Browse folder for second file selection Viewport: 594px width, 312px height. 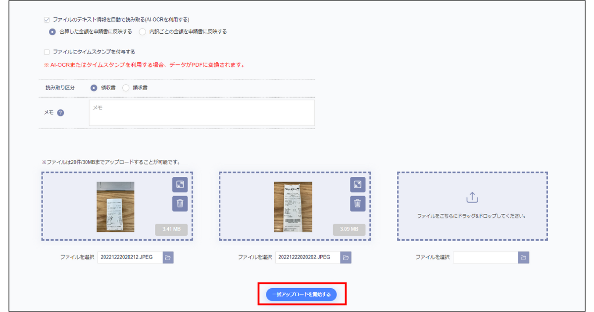(x=346, y=258)
